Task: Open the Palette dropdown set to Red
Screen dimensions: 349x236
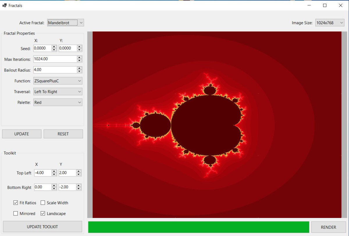Action: tap(58, 102)
